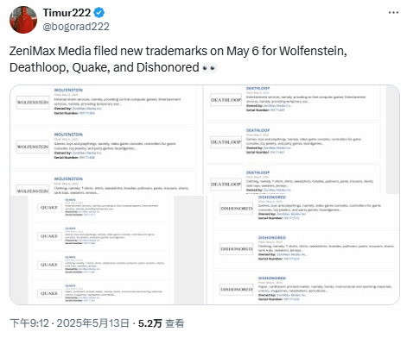Click the first DISHONORED logo box

pos(237,209)
